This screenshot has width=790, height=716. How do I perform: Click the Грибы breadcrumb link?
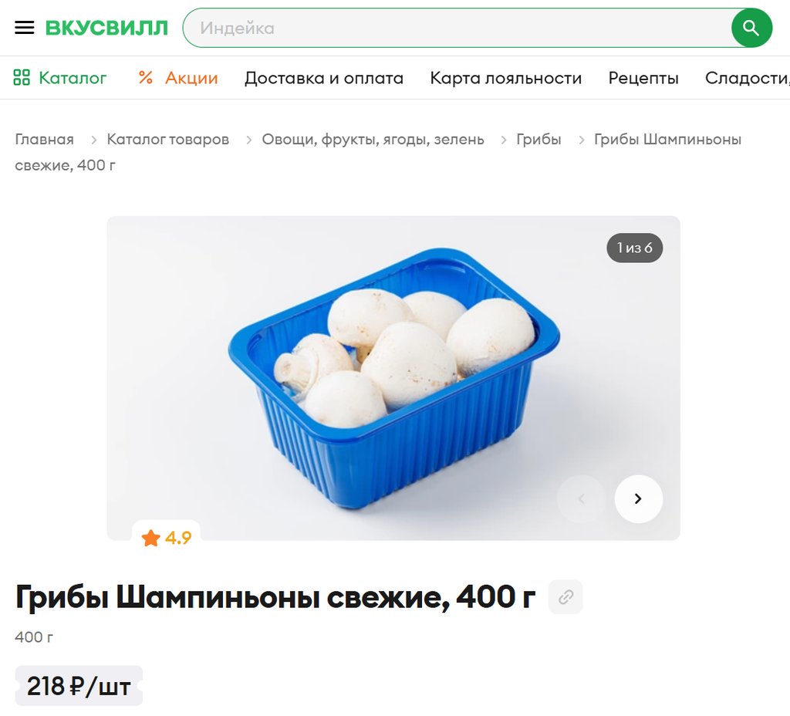pyautogui.click(x=538, y=139)
